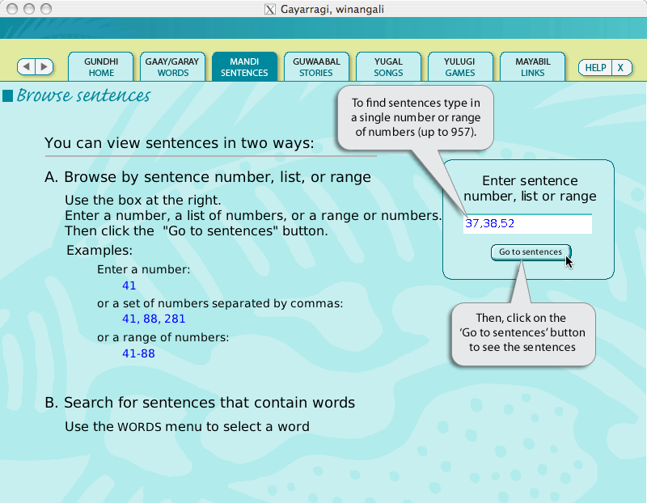647x503 pixels.
Task: Open the Gaay/Garay Words tab
Action: click(172, 67)
